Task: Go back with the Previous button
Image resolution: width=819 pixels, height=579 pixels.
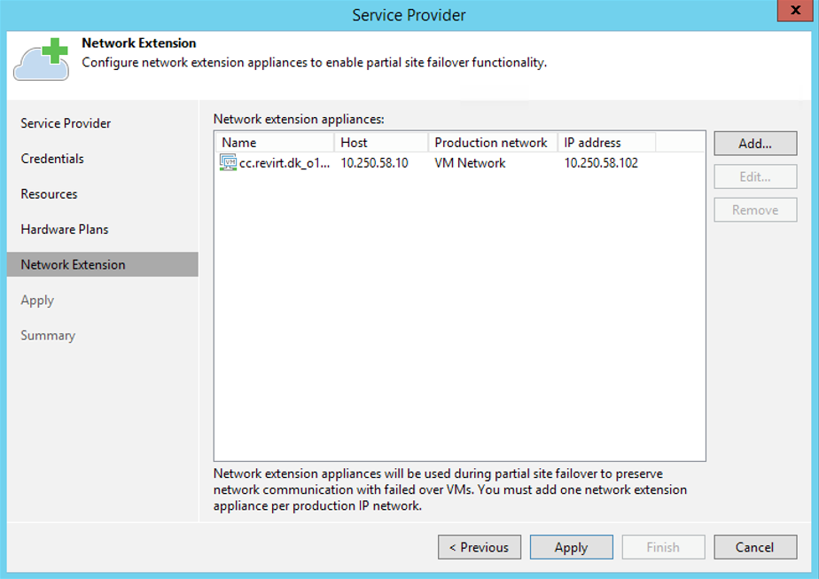Action: [x=480, y=547]
